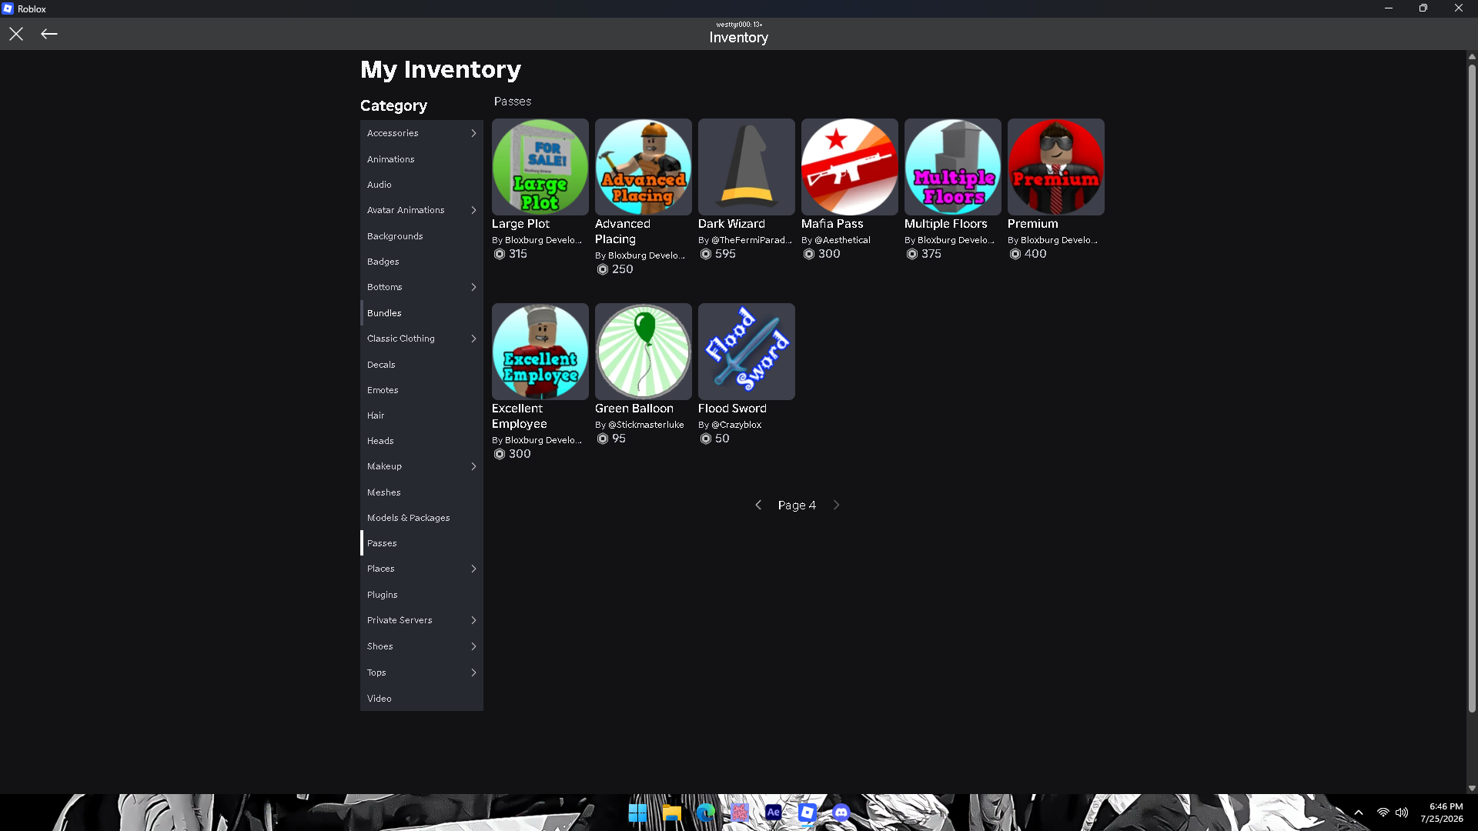Open the Mafia Pass title link
Screen dimensions: 1478x831
832,224
